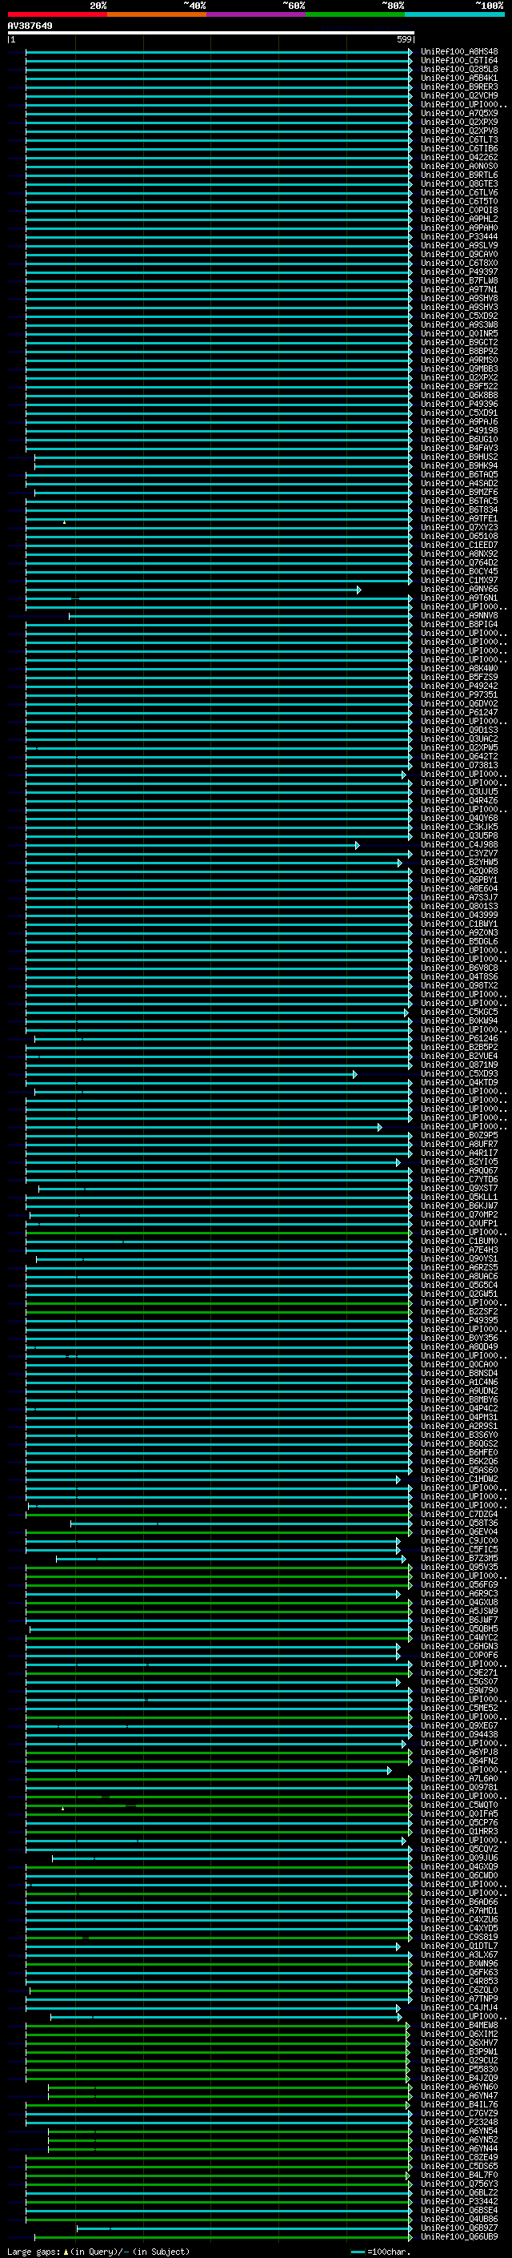Click the purple ~60% identity legend bar
The image size is (512, 2258).
pyautogui.click(x=255, y=14)
